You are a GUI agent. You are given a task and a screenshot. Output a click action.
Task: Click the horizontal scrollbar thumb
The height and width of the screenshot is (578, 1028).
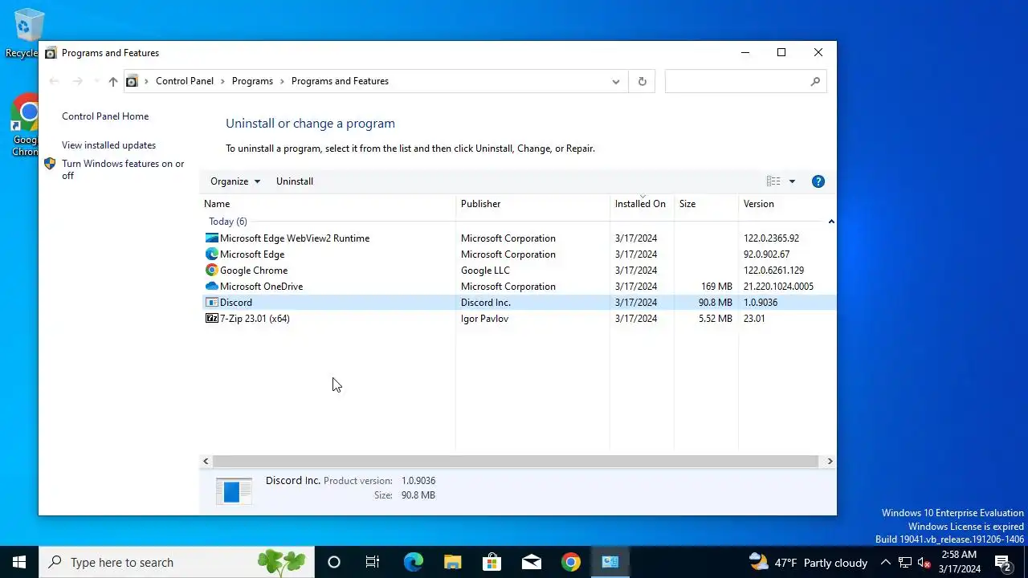click(x=515, y=461)
